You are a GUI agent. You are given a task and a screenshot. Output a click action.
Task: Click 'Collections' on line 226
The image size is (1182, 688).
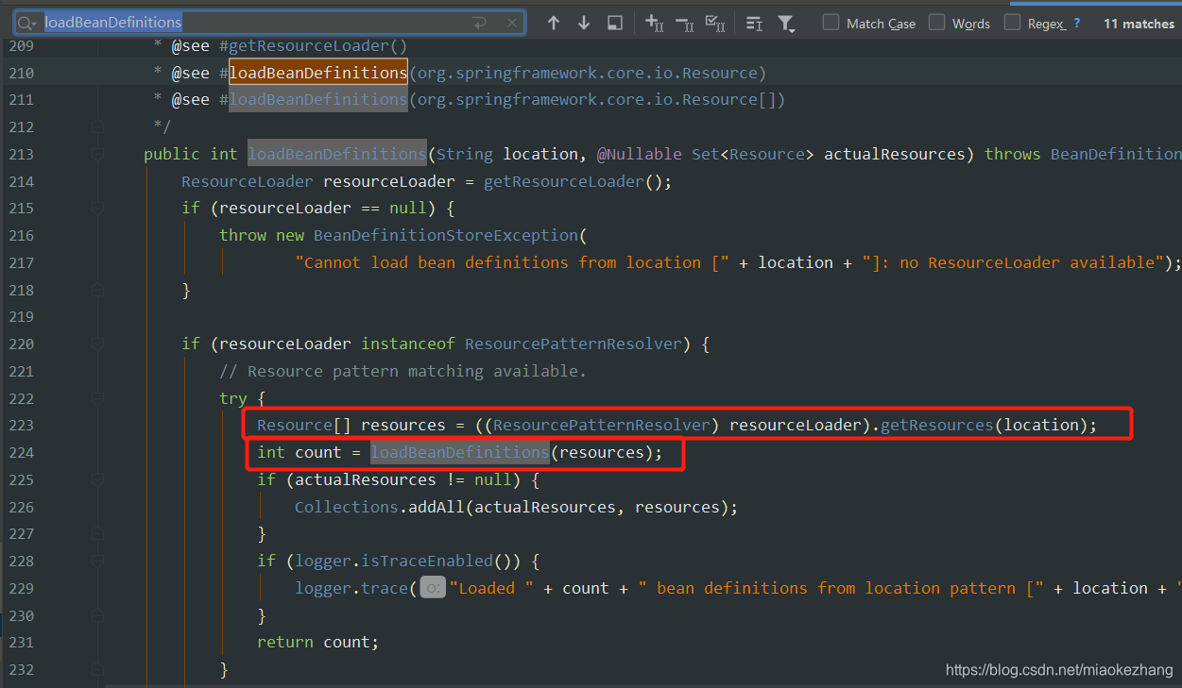point(347,507)
